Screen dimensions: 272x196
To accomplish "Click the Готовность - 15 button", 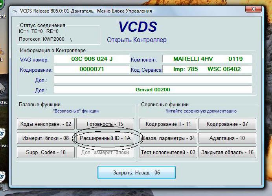I will (105, 124).
